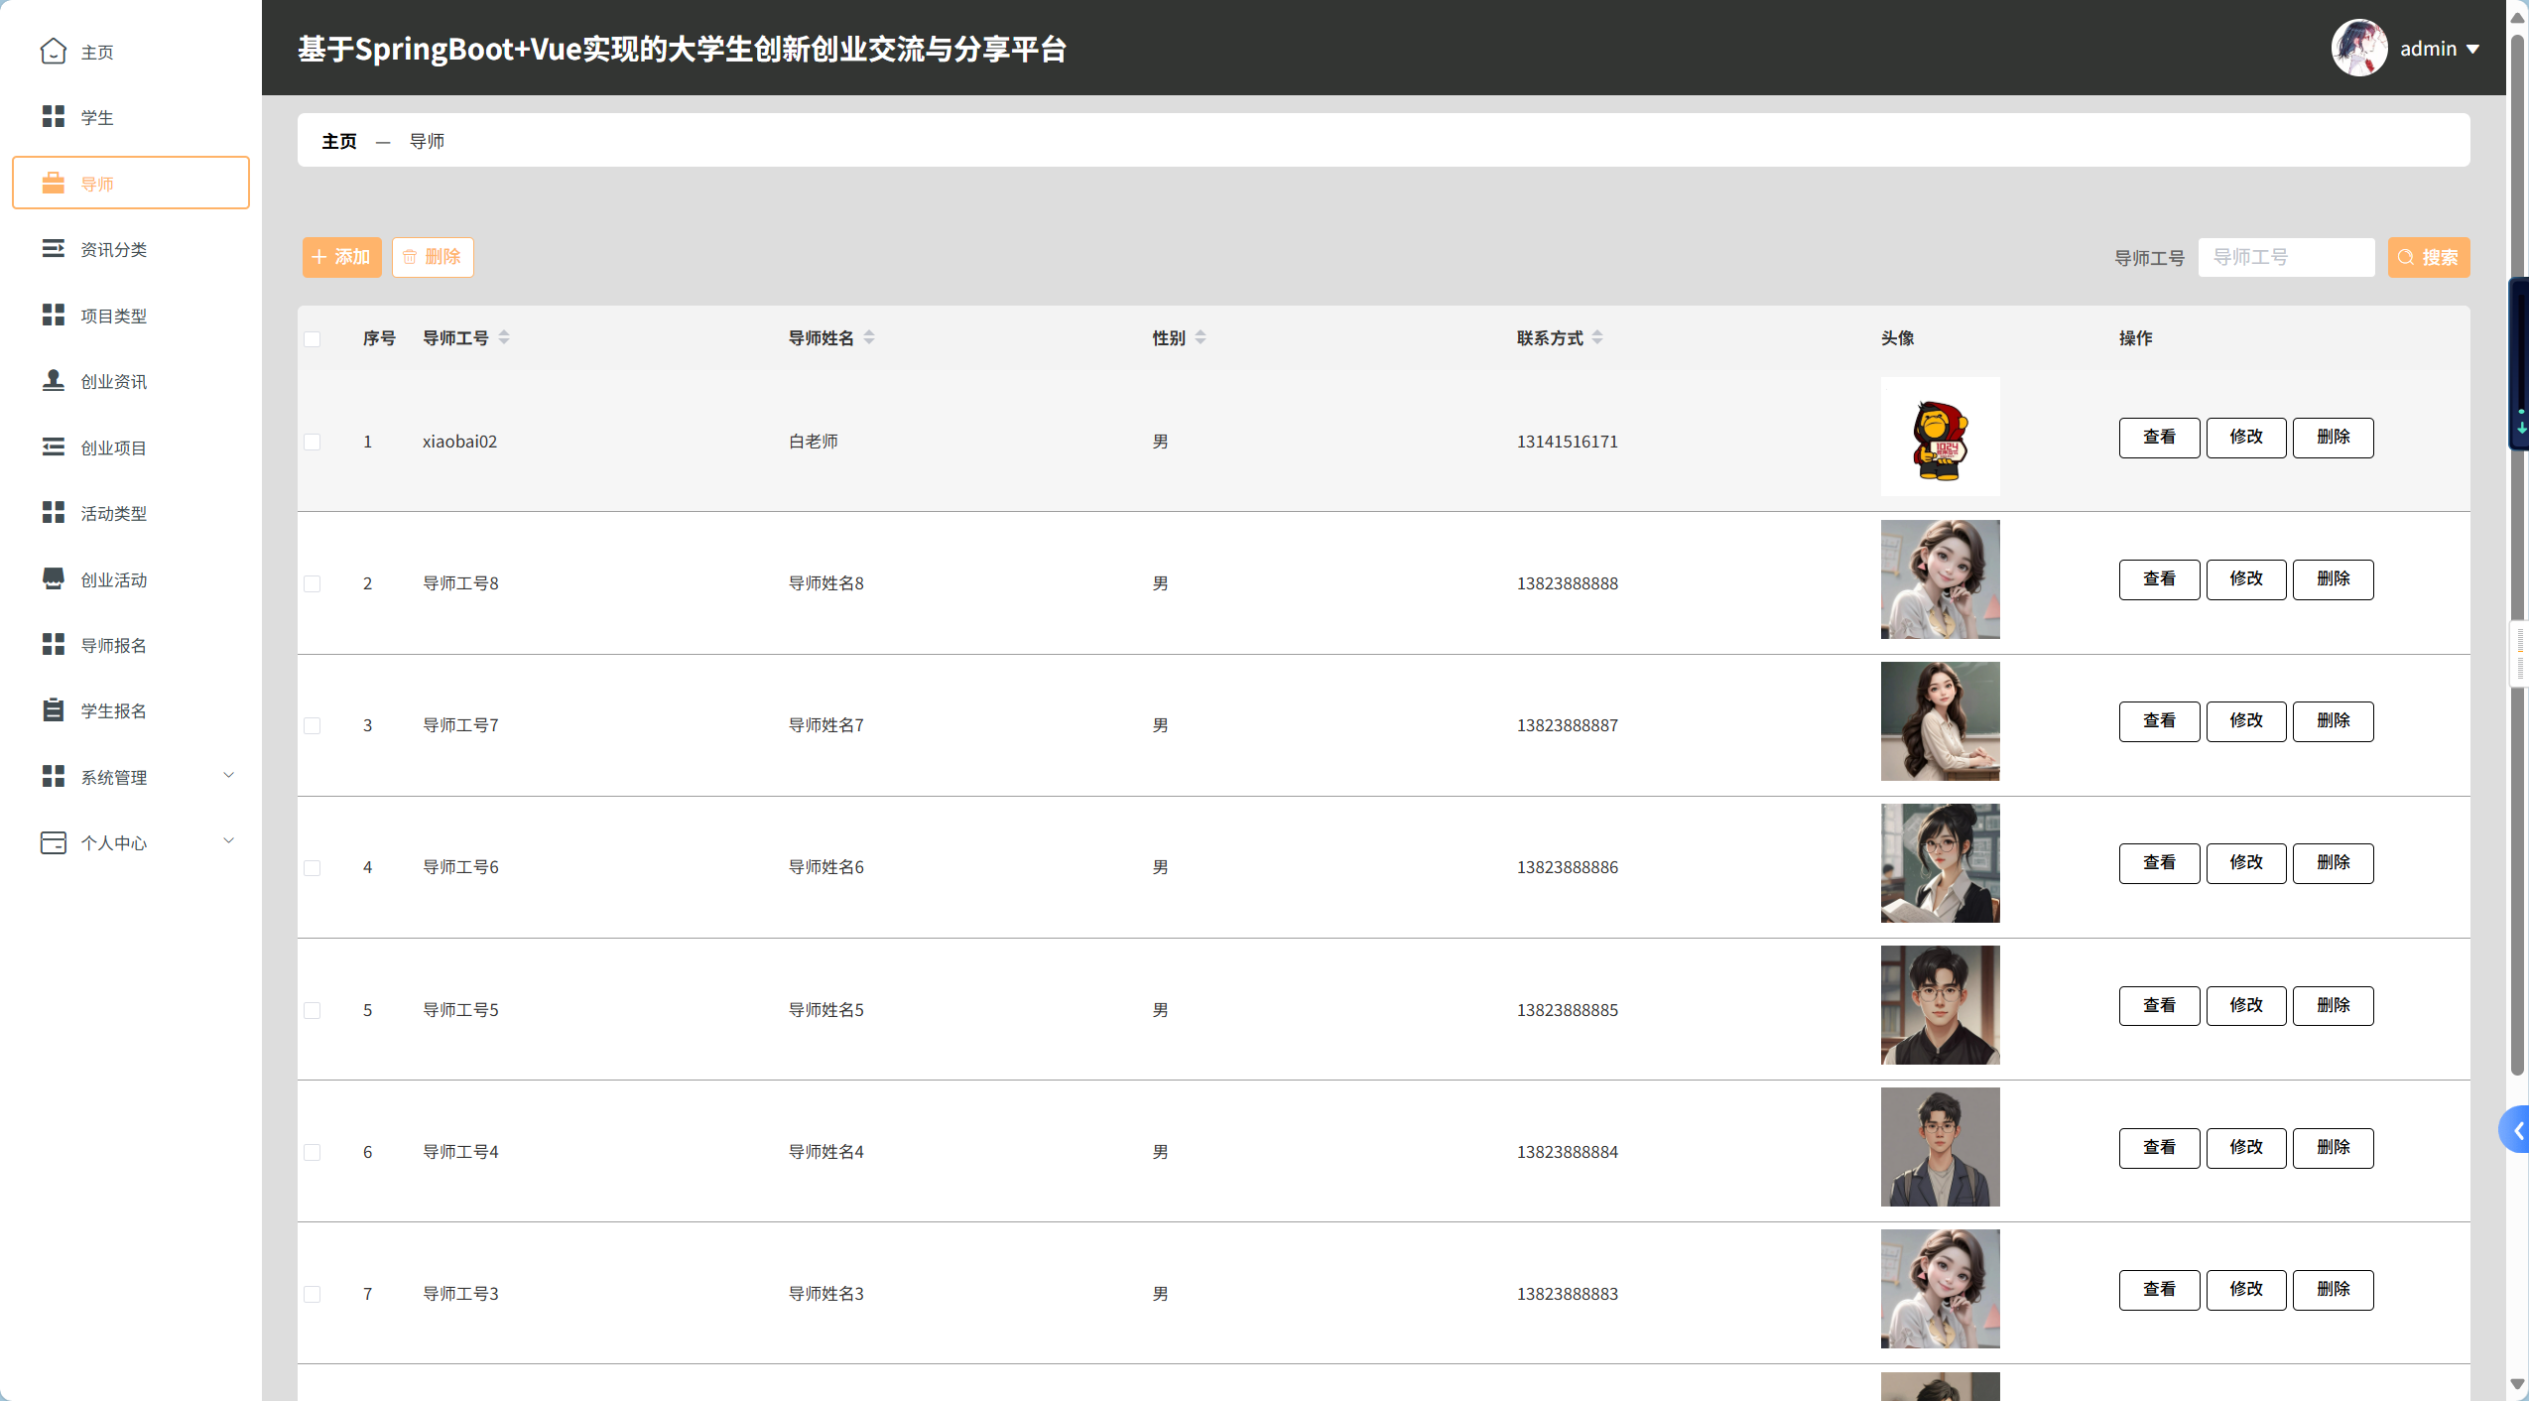Viewport: 2529px width, 1401px height.
Task: Click the blue collapse arrow at right edge
Action: pos(2517,1130)
